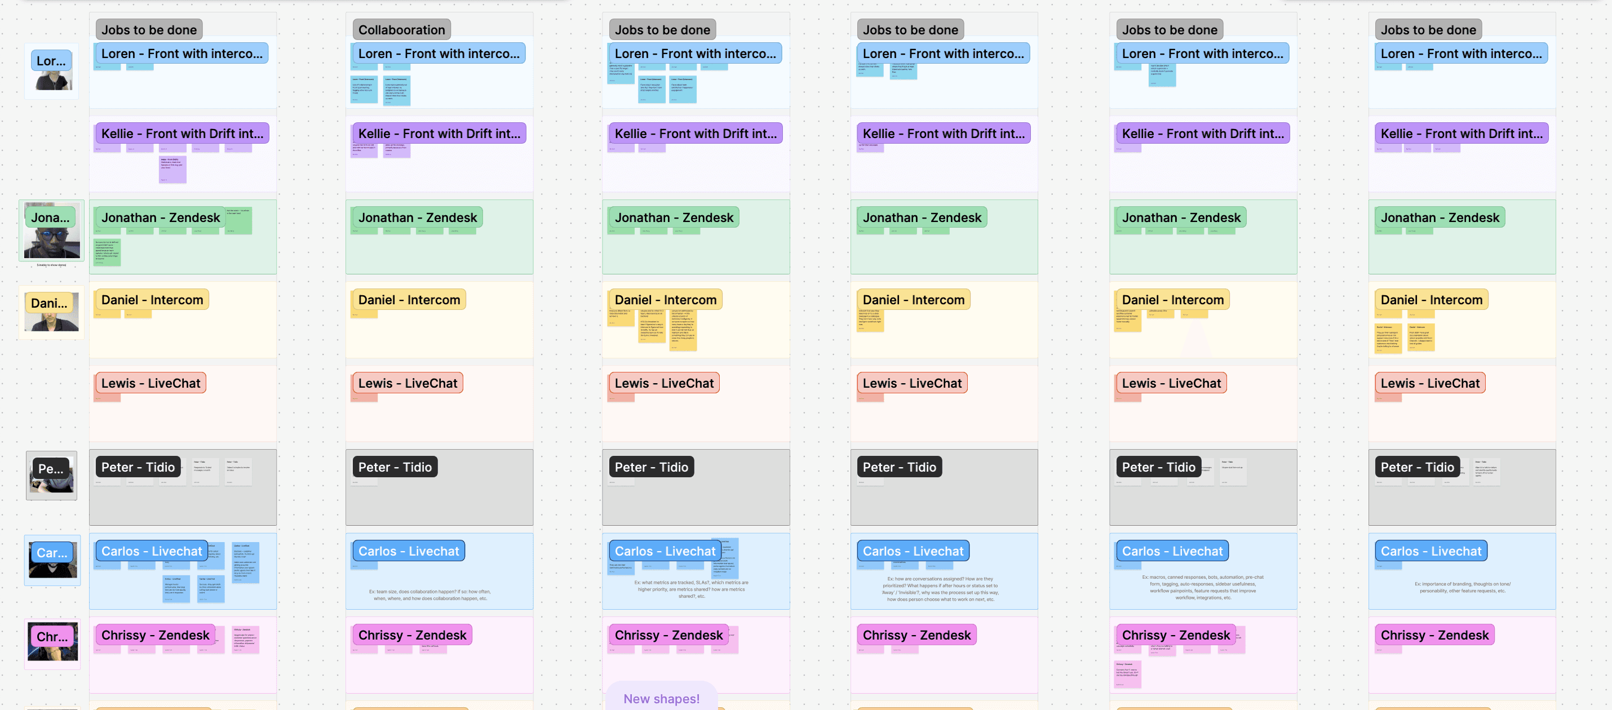The image size is (1612, 710).
Task: Click Daniel - Intercom label under Collabooration
Action: (x=409, y=300)
